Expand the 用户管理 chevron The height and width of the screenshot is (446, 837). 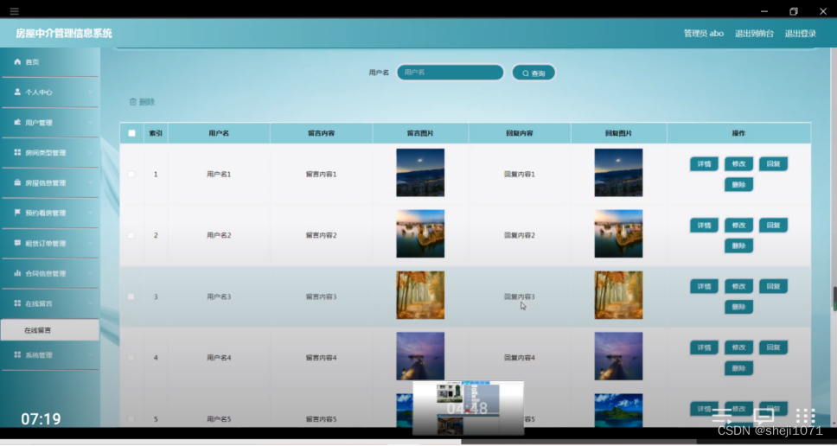(90, 123)
